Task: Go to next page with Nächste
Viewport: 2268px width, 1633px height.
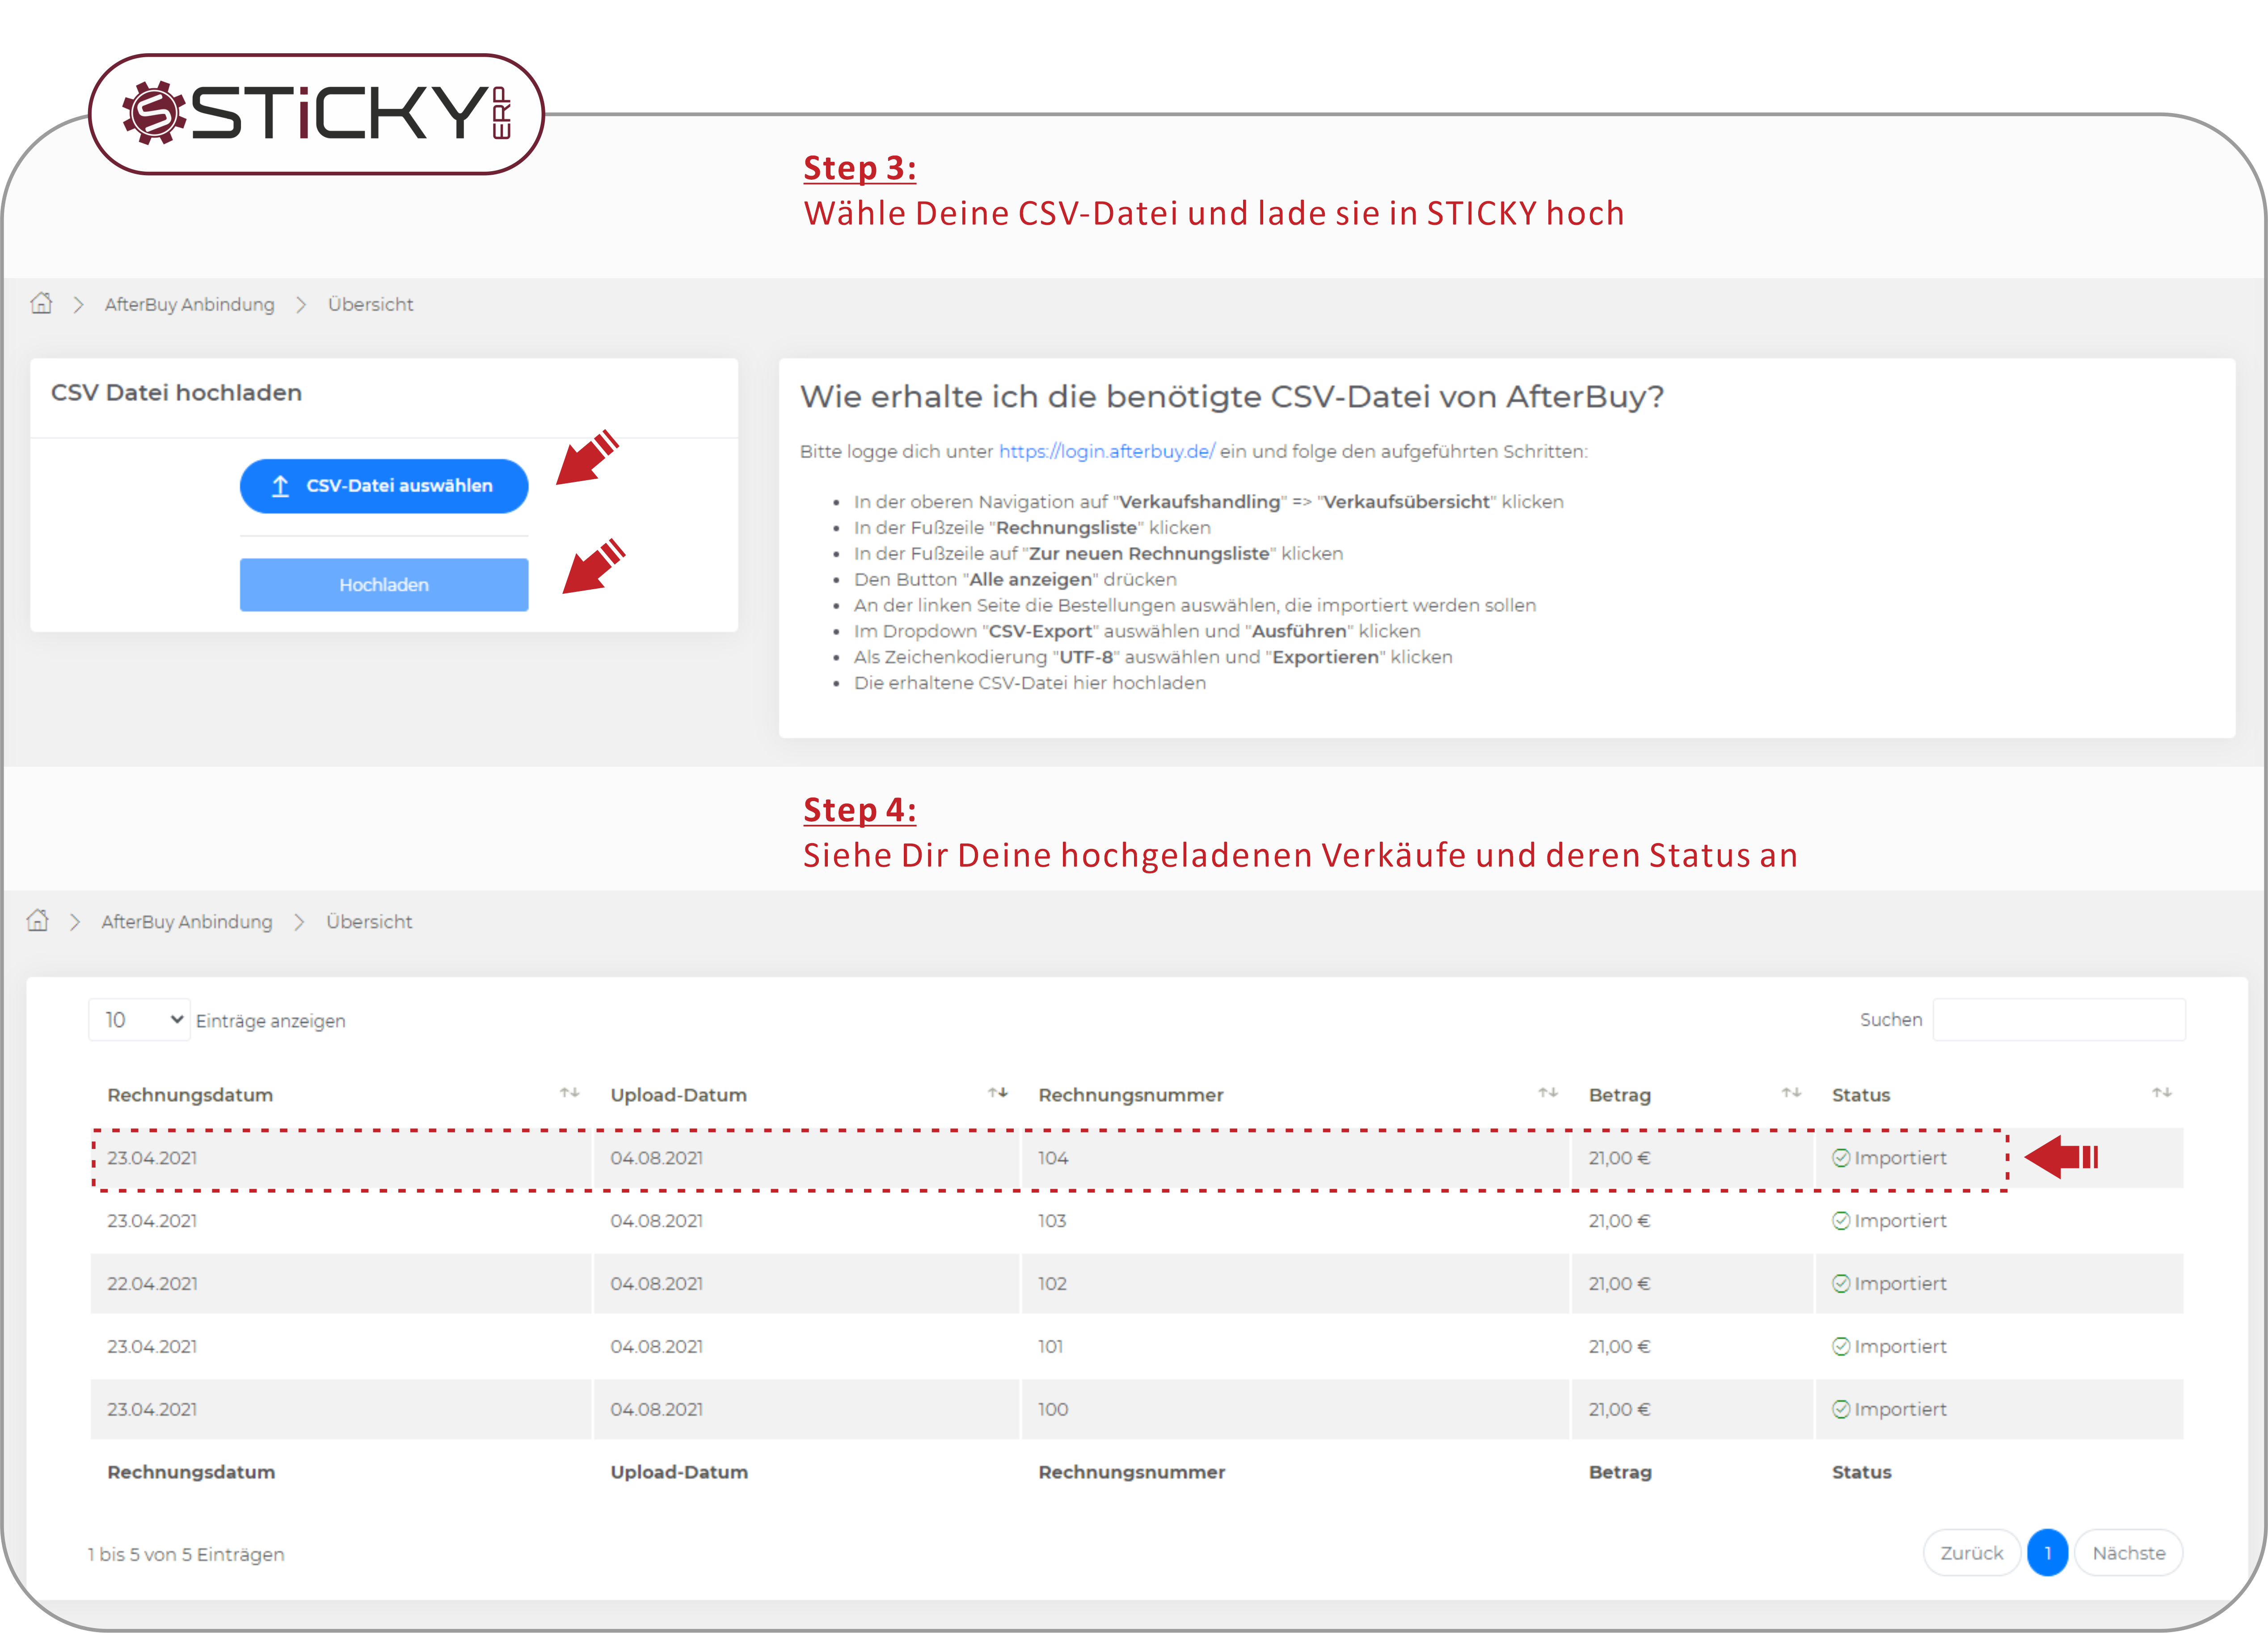Action: pos(2129,1553)
